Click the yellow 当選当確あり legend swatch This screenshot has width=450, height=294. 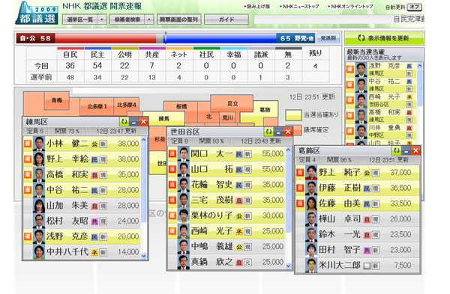[293, 115]
